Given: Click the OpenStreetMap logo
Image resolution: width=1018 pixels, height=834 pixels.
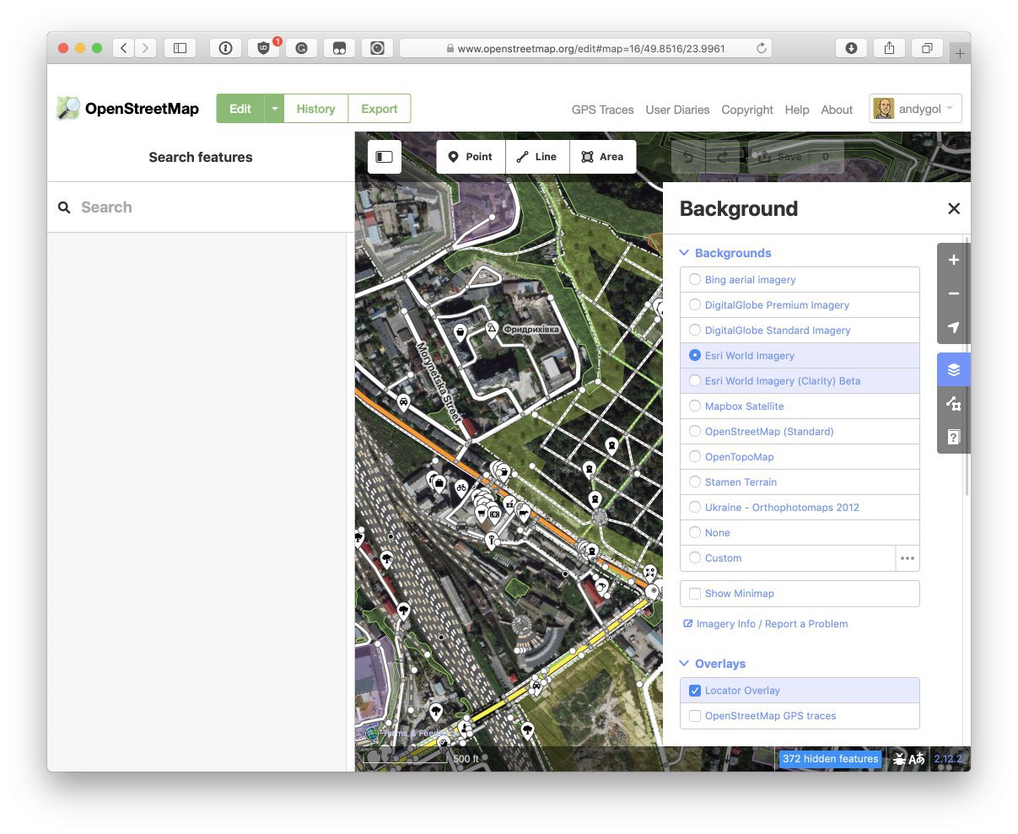Looking at the screenshot, I should pos(127,109).
